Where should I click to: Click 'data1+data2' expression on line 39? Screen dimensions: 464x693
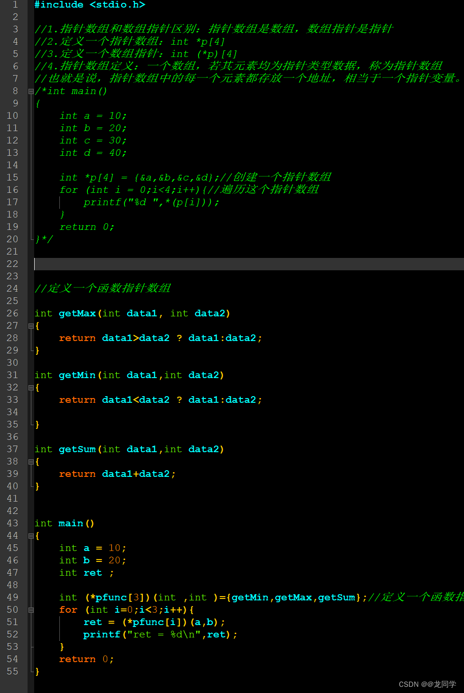point(136,474)
